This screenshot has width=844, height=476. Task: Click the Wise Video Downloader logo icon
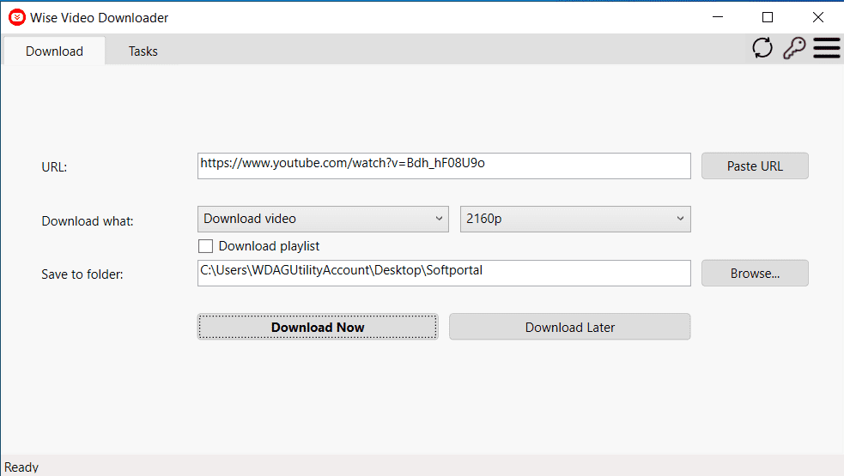point(16,17)
